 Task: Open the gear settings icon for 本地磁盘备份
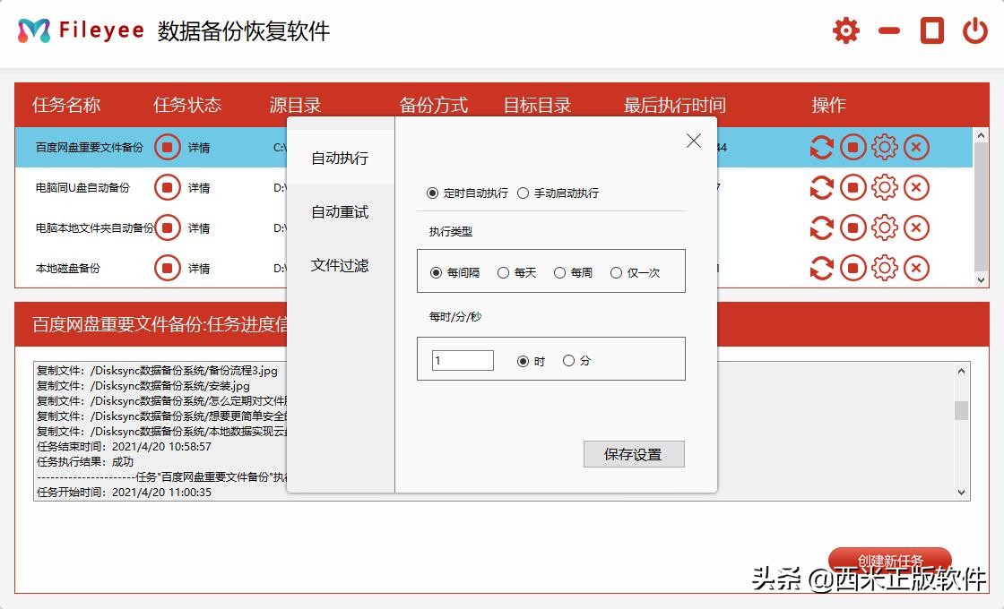884,268
